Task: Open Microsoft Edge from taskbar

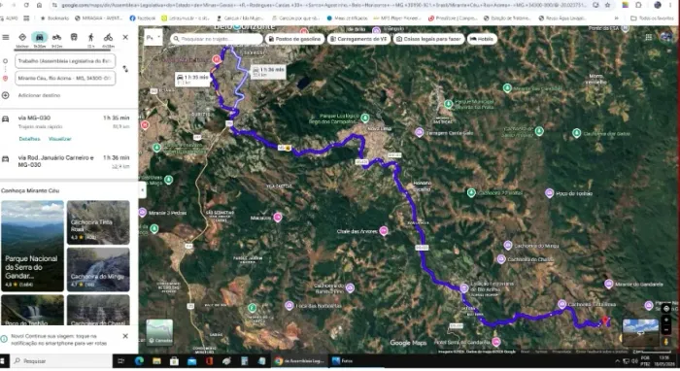Action: (x=139, y=361)
